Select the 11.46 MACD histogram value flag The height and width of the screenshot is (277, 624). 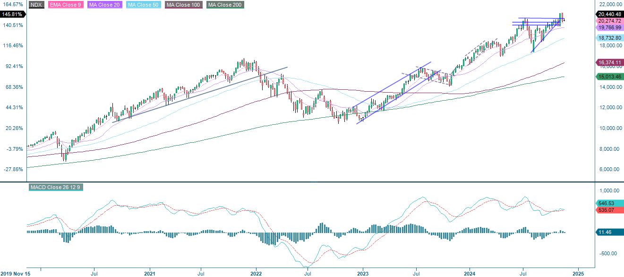click(x=606, y=233)
